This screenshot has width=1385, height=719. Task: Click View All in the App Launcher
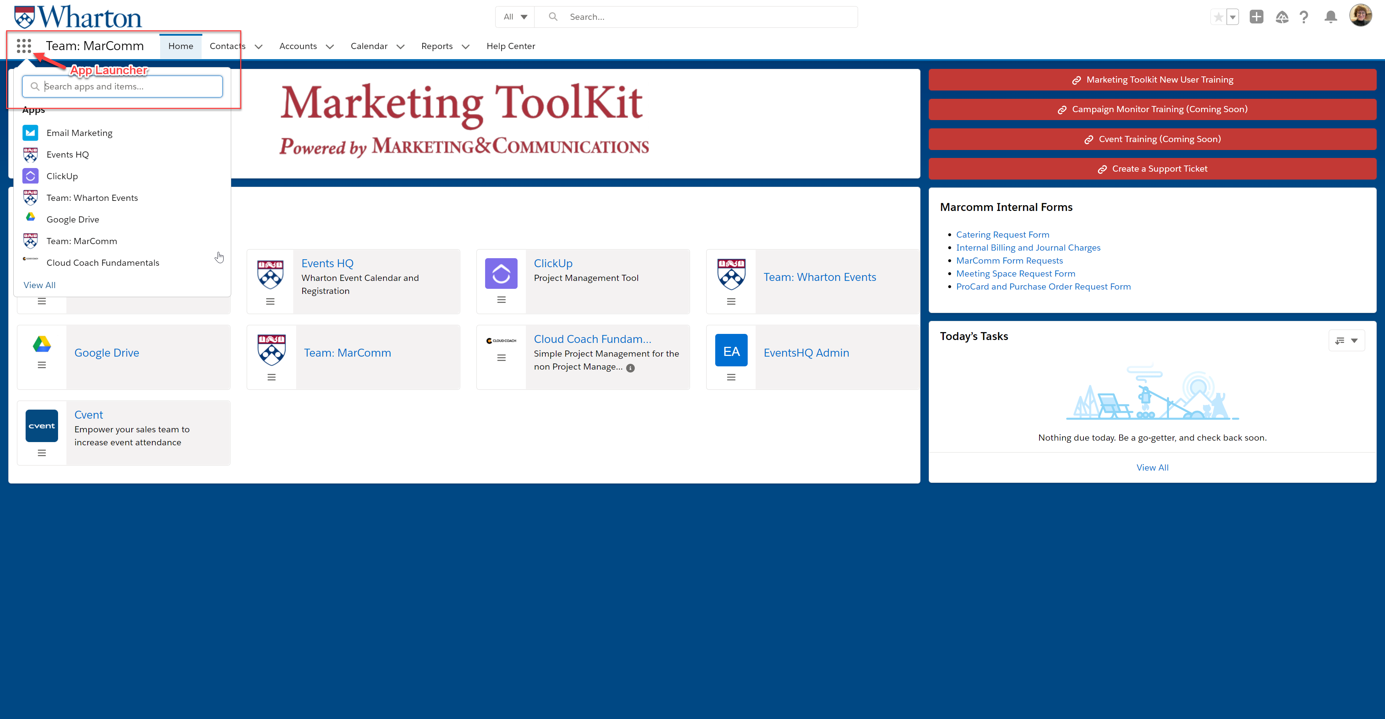39,285
